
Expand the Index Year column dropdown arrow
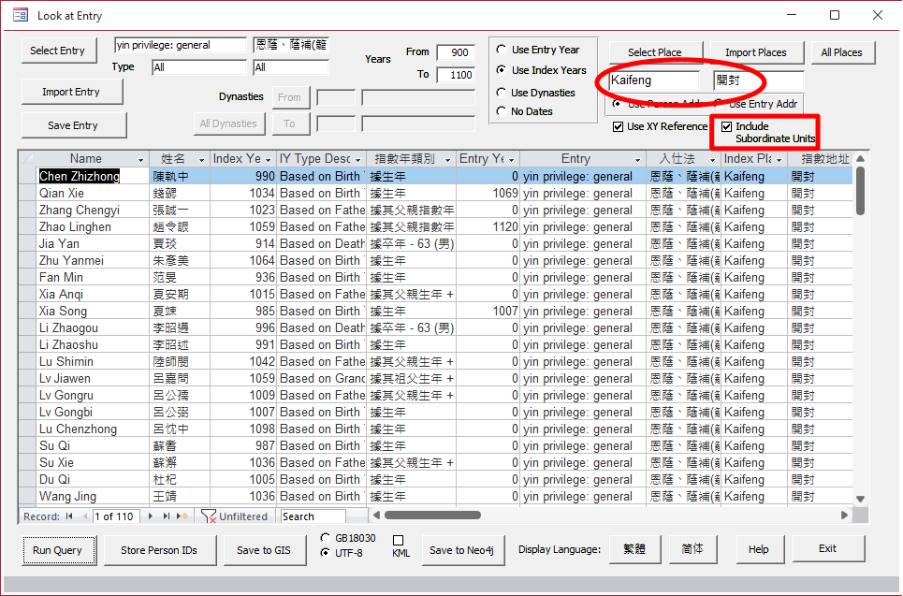pyautogui.click(x=269, y=160)
